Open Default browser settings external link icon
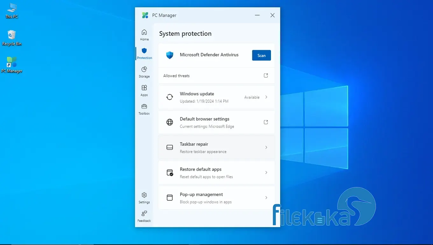433x245 pixels. coord(266,122)
